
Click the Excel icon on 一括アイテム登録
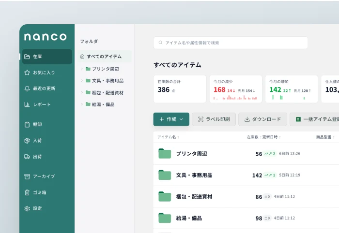click(x=298, y=119)
